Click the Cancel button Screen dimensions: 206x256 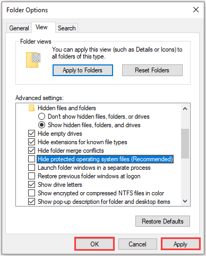click(x=138, y=244)
